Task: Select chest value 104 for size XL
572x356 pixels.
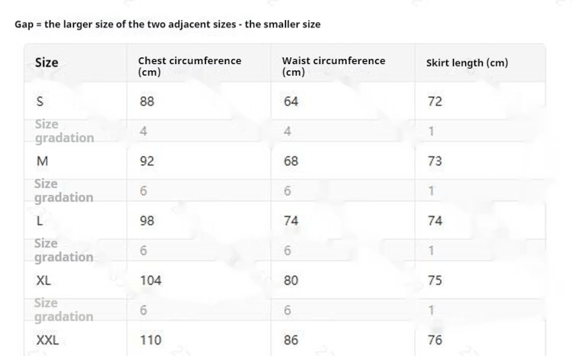Action: 151,280
